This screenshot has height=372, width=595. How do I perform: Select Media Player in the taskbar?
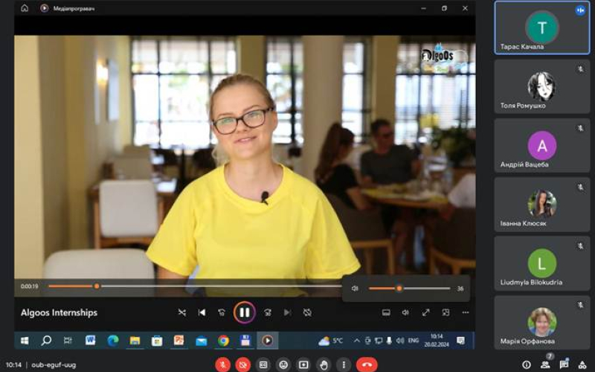(268, 341)
